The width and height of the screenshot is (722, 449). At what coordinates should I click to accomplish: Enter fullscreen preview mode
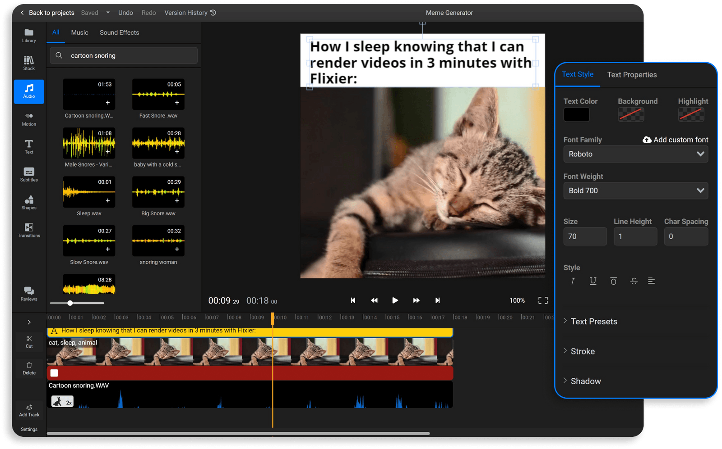(543, 300)
